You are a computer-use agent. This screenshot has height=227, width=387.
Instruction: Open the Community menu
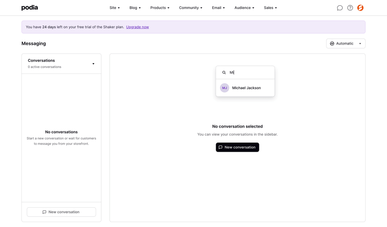[x=191, y=8]
